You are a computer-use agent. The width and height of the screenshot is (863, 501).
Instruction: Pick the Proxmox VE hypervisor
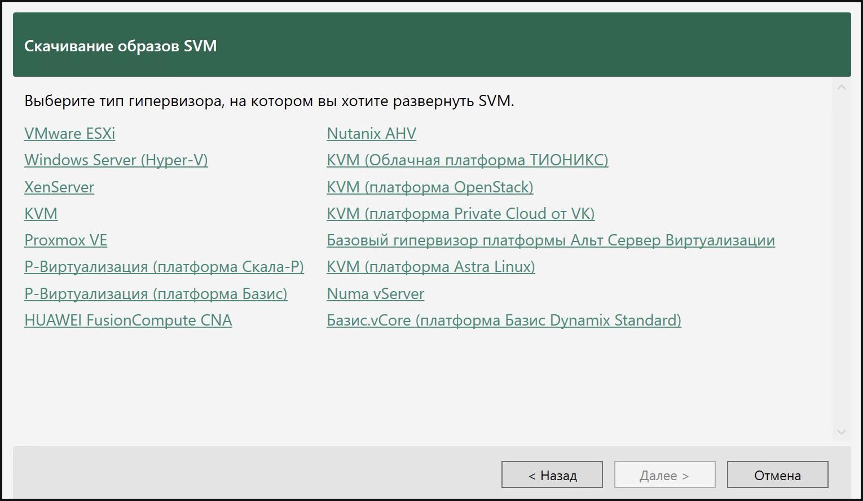(x=65, y=240)
